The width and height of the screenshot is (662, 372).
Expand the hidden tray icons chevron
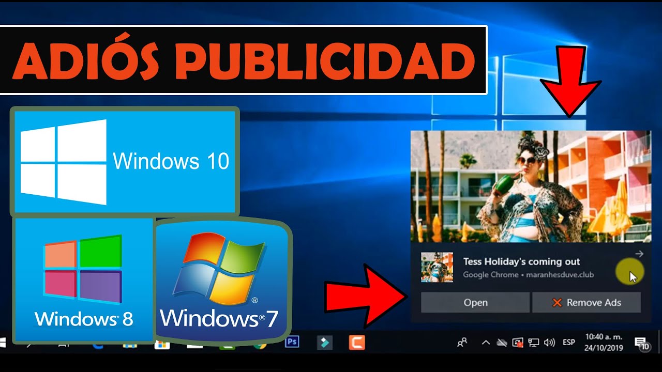click(486, 342)
